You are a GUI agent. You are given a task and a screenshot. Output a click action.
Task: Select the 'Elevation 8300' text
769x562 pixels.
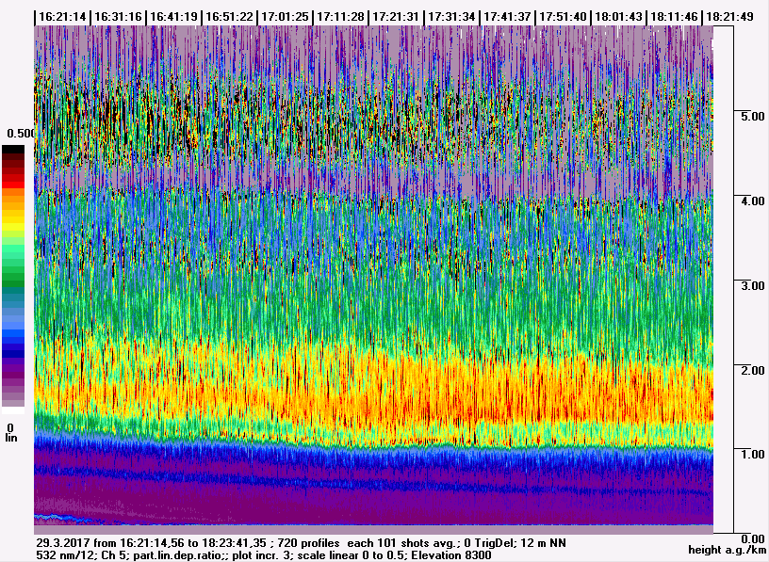click(450, 555)
